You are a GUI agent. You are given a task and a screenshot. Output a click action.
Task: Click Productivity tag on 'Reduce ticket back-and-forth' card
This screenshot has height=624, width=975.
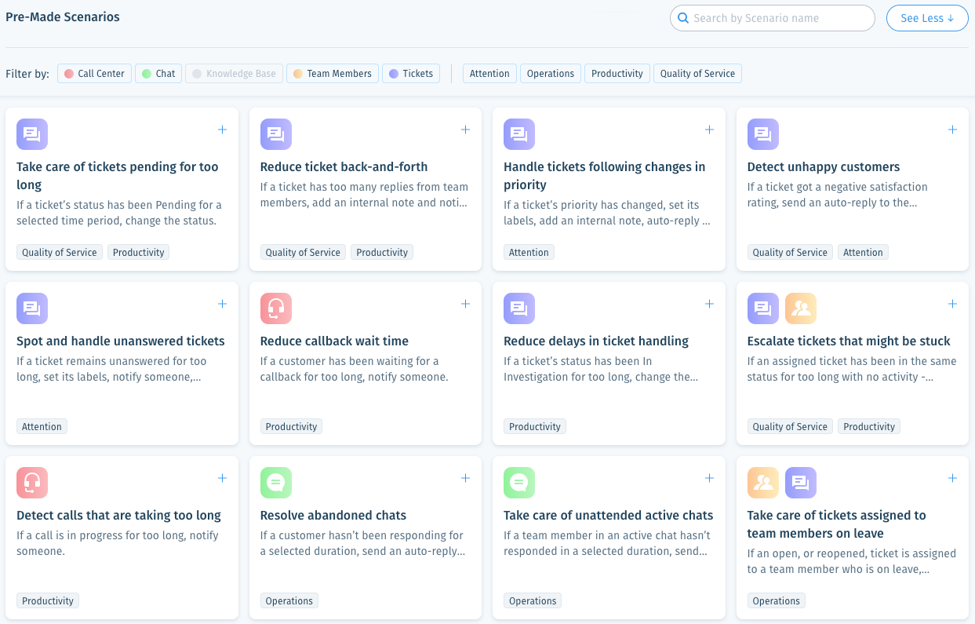pyautogui.click(x=382, y=253)
